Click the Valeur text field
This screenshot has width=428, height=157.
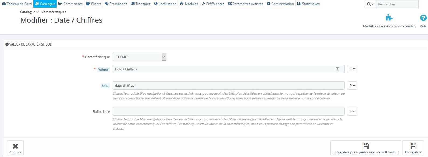[x=228, y=69]
